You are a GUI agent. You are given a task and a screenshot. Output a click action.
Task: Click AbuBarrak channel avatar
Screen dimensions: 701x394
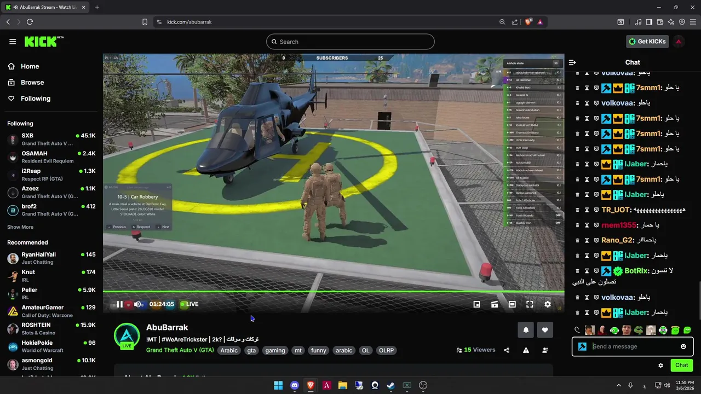tap(127, 336)
